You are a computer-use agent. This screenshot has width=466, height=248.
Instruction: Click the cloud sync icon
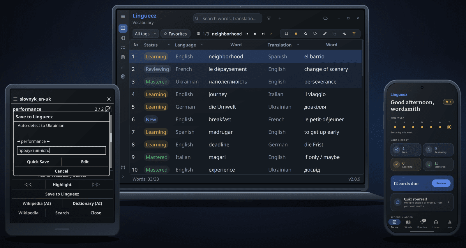[326, 18]
